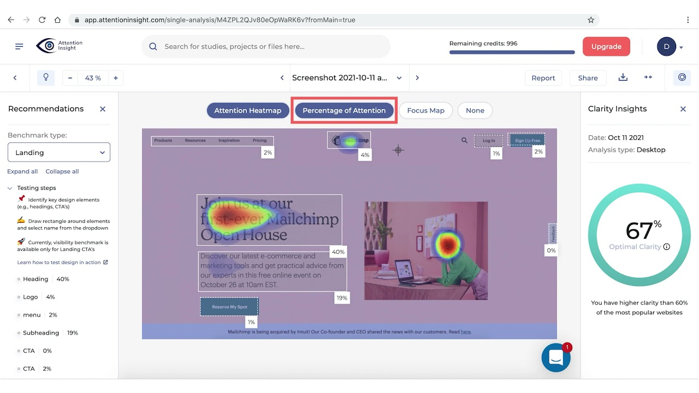The image size is (699, 393).
Task: Open the screenshot name dropdown
Action: point(399,78)
